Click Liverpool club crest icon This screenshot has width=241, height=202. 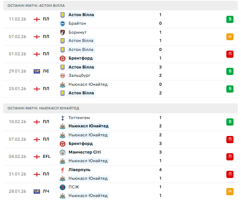point(63,170)
